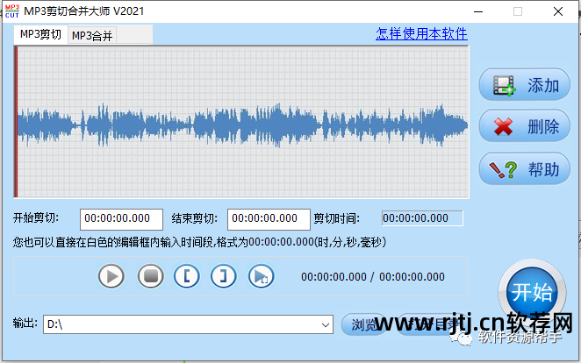Click the MP3 CUT app icon in title bar
This screenshot has width=581, height=363.
click(12, 11)
